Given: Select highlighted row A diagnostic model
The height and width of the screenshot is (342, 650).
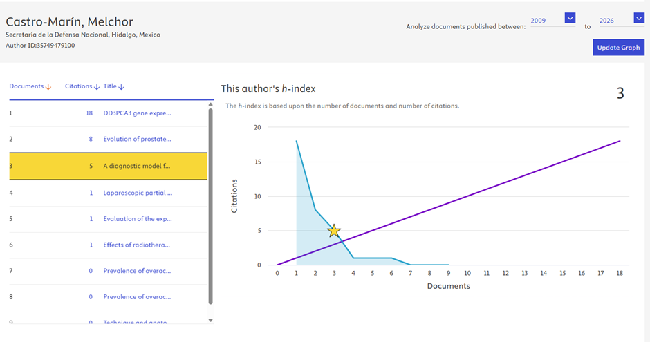Looking at the screenshot, I should (137, 166).
